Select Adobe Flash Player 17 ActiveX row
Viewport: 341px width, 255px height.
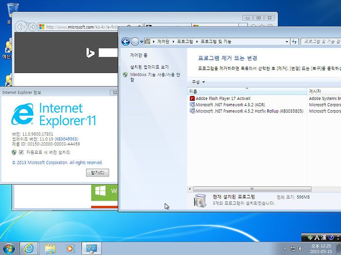click(264, 98)
